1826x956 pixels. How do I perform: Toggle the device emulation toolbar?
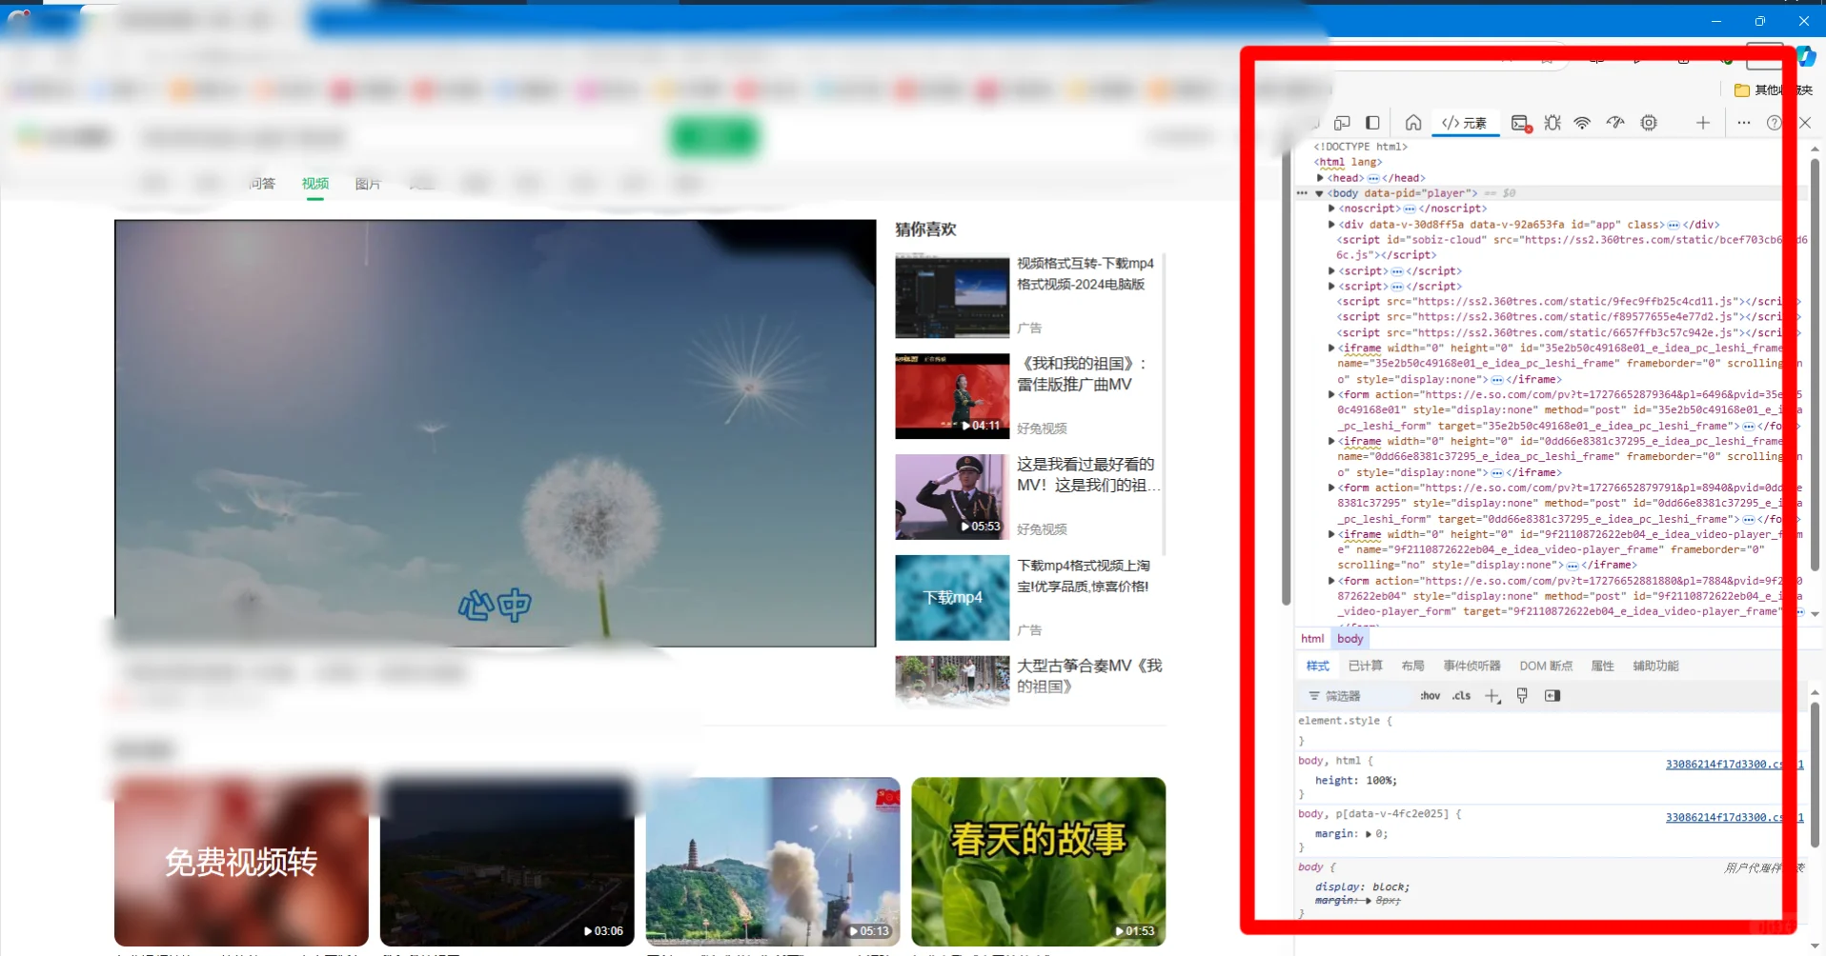(1341, 123)
